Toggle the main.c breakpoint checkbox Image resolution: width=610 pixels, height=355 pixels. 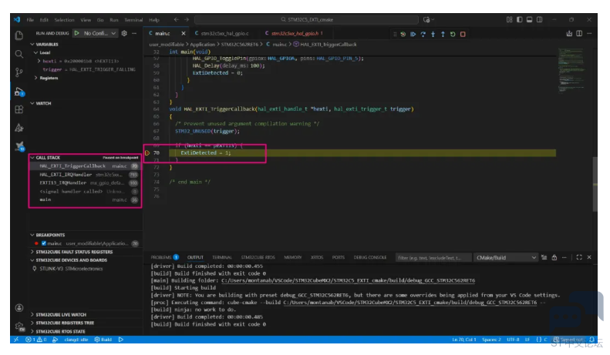pos(44,243)
